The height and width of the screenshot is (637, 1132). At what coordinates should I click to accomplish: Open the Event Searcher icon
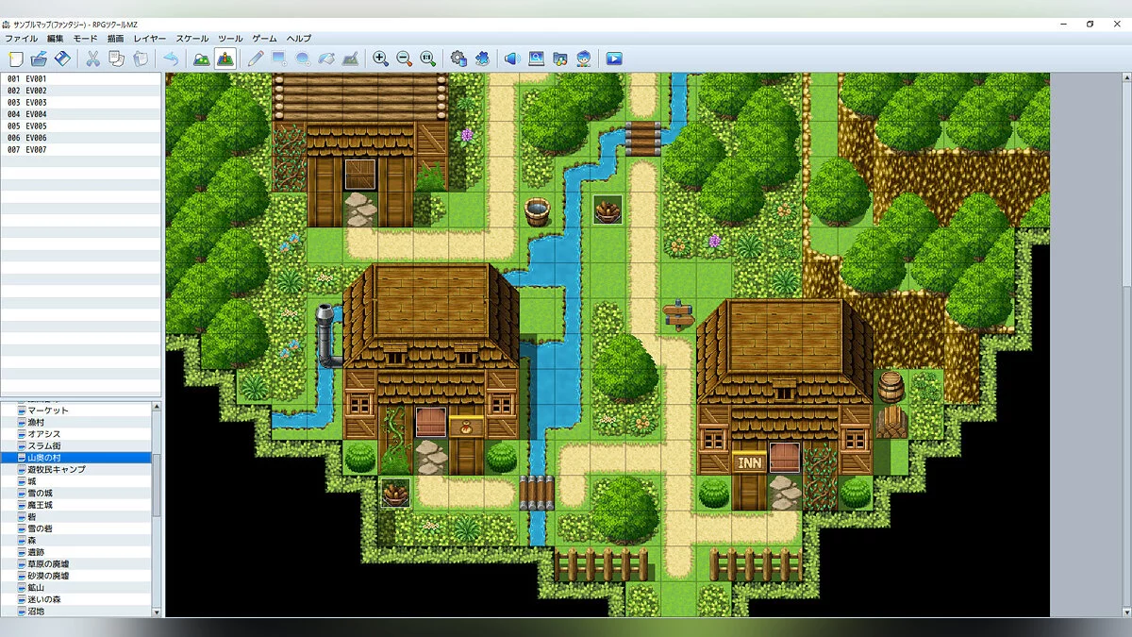tap(536, 59)
